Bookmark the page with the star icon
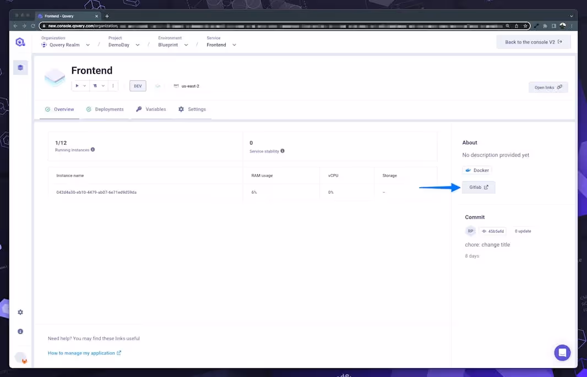587x377 pixels. 525,26
